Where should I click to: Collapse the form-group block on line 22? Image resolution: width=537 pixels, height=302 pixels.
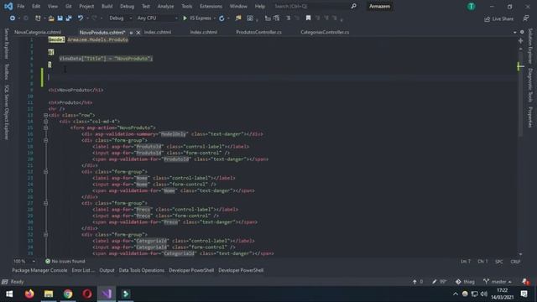click(x=45, y=172)
